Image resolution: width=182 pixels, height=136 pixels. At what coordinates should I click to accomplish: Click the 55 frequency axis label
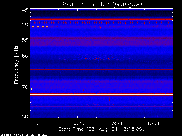tap(25, 40)
